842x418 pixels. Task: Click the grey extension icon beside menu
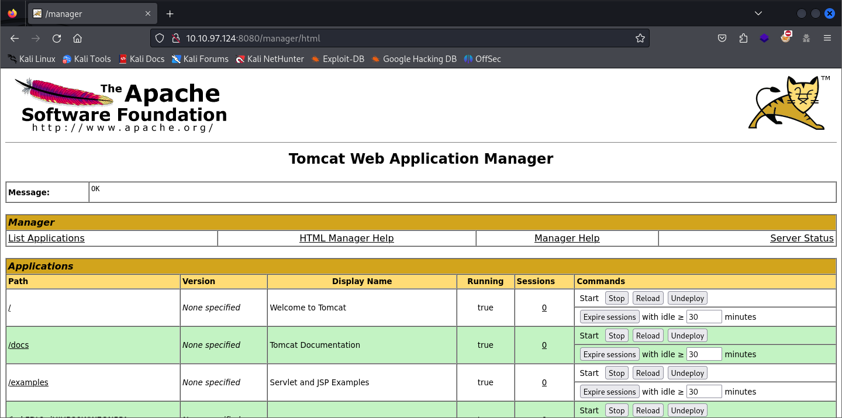(x=806, y=39)
